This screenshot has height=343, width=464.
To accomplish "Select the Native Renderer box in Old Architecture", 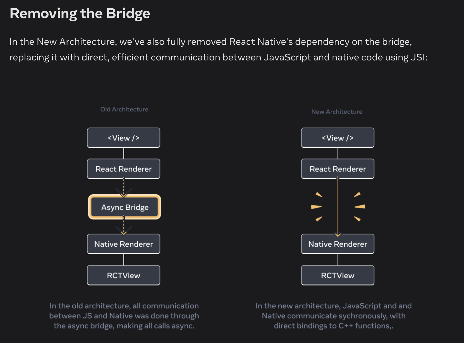I will 123,244.
